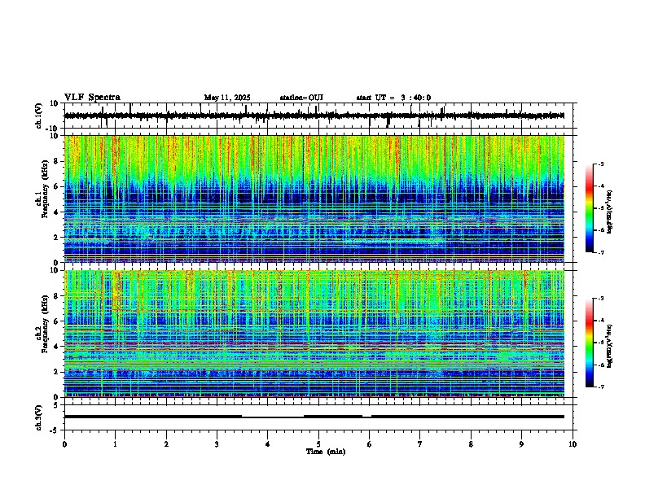
Task: Click time axis tick label "8"
Action: (471, 444)
